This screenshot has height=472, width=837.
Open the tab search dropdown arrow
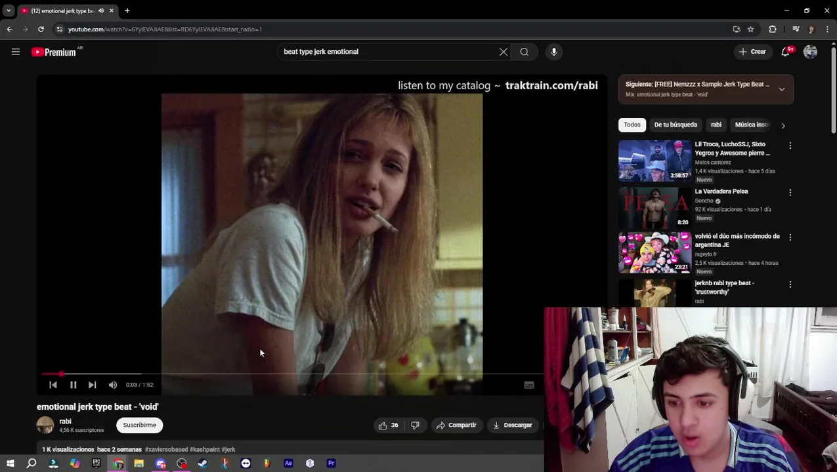[x=9, y=10]
